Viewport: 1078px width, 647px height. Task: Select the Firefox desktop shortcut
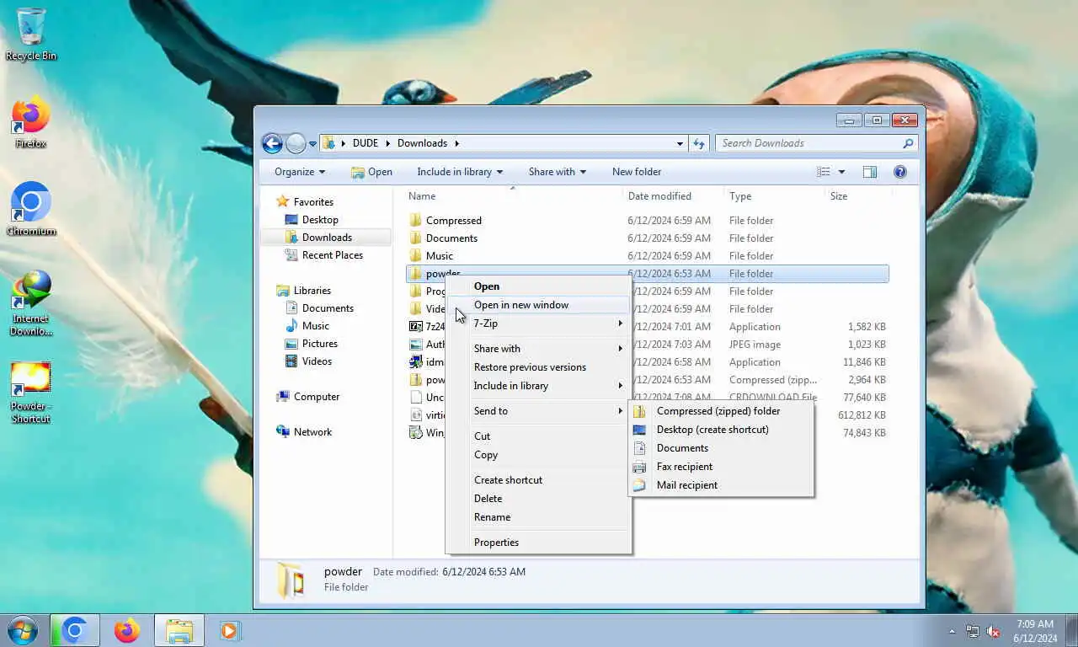coord(31,123)
